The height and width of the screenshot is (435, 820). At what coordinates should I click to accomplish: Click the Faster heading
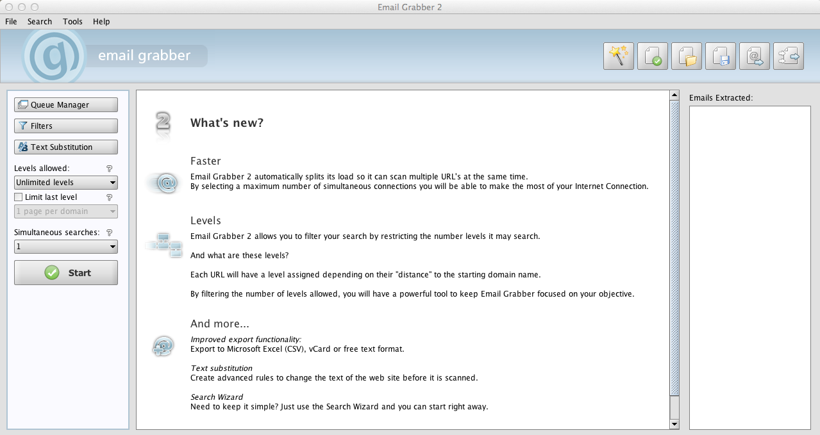pyautogui.click(x=206, y=161)
